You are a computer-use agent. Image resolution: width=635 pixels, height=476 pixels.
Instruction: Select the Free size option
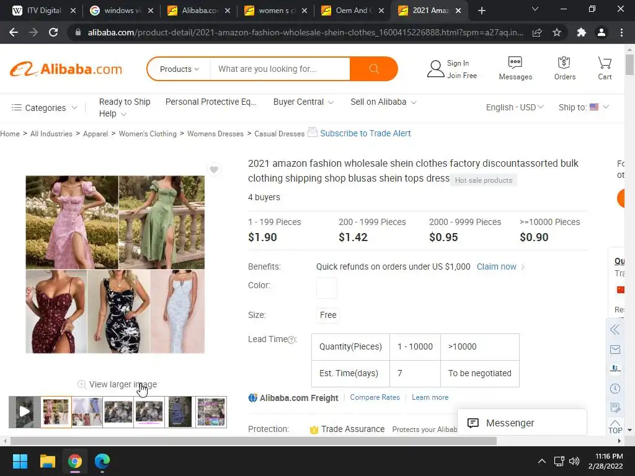click(x=327, y=315)
